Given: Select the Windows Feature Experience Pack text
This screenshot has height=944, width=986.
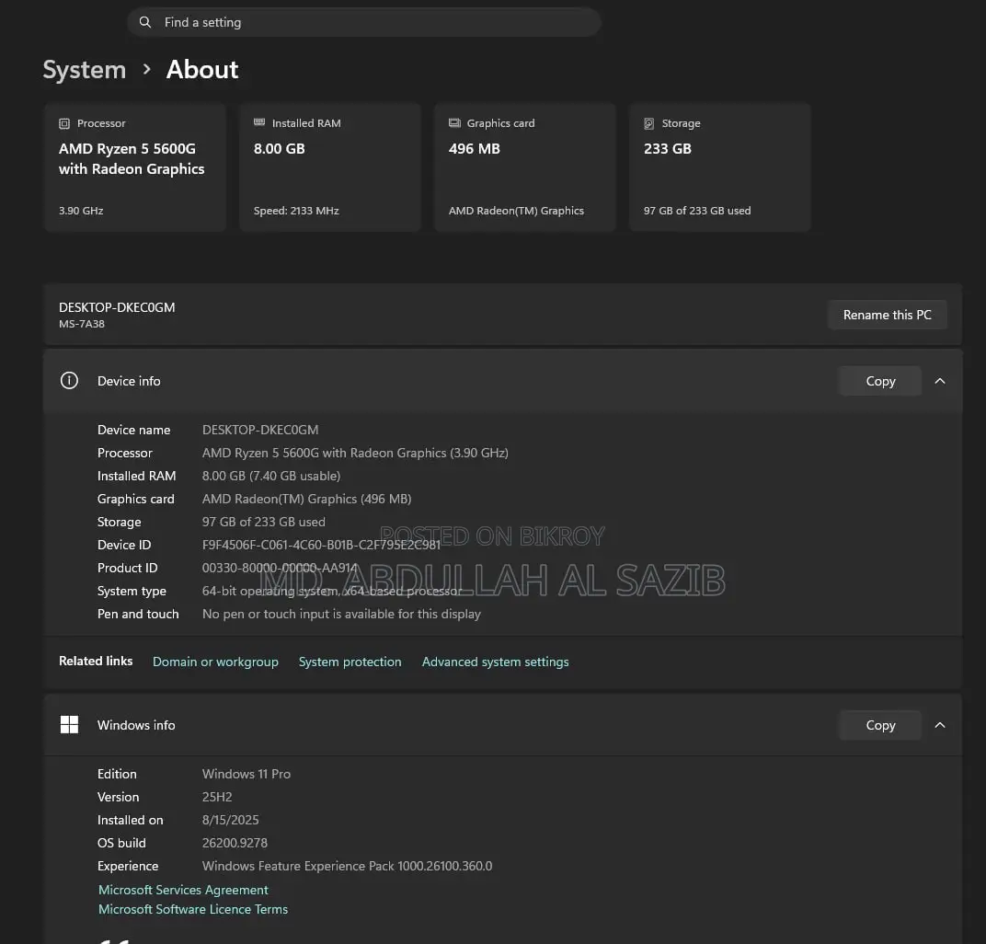Looking at the screenshot, I should [x=347, y=866].
